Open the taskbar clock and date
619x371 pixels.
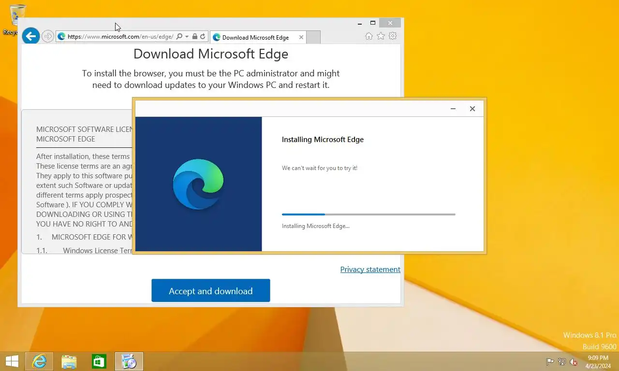(x=598, y=362)
